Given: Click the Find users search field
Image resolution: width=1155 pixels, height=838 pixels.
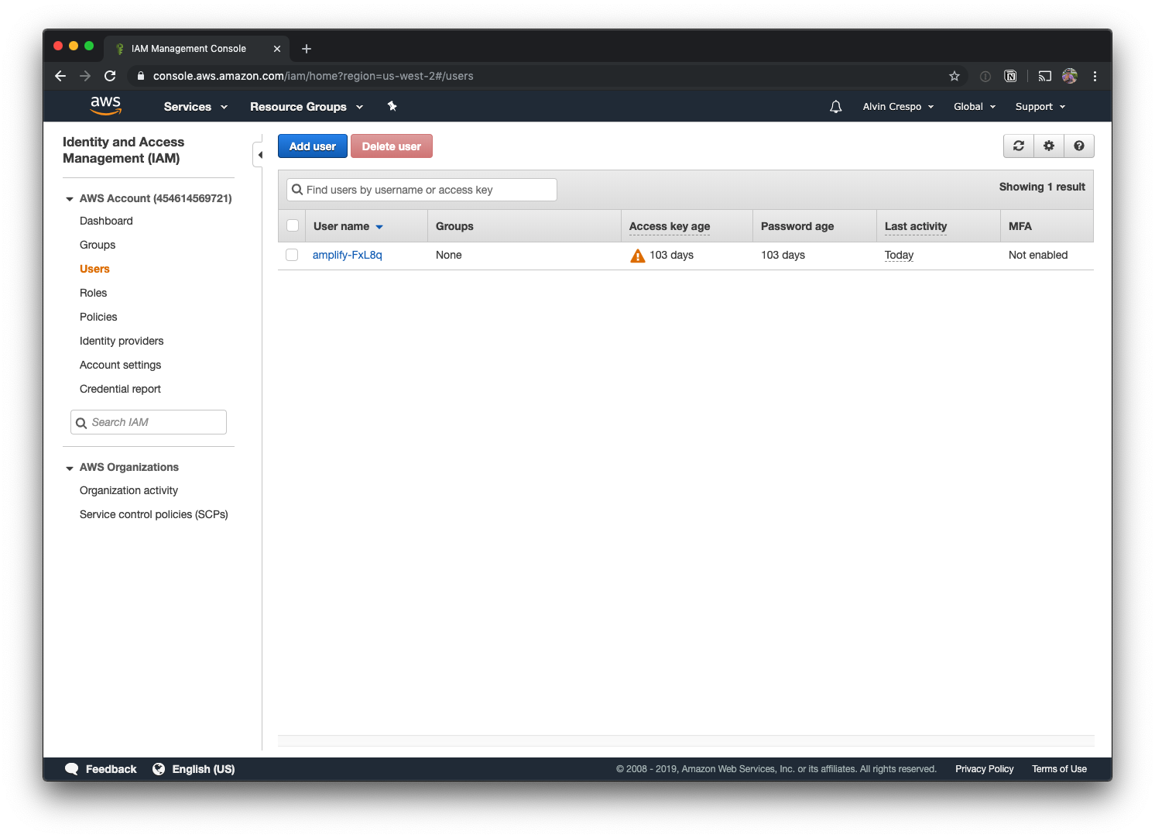Looking at the screenshot, I should (x=422, y=190).
